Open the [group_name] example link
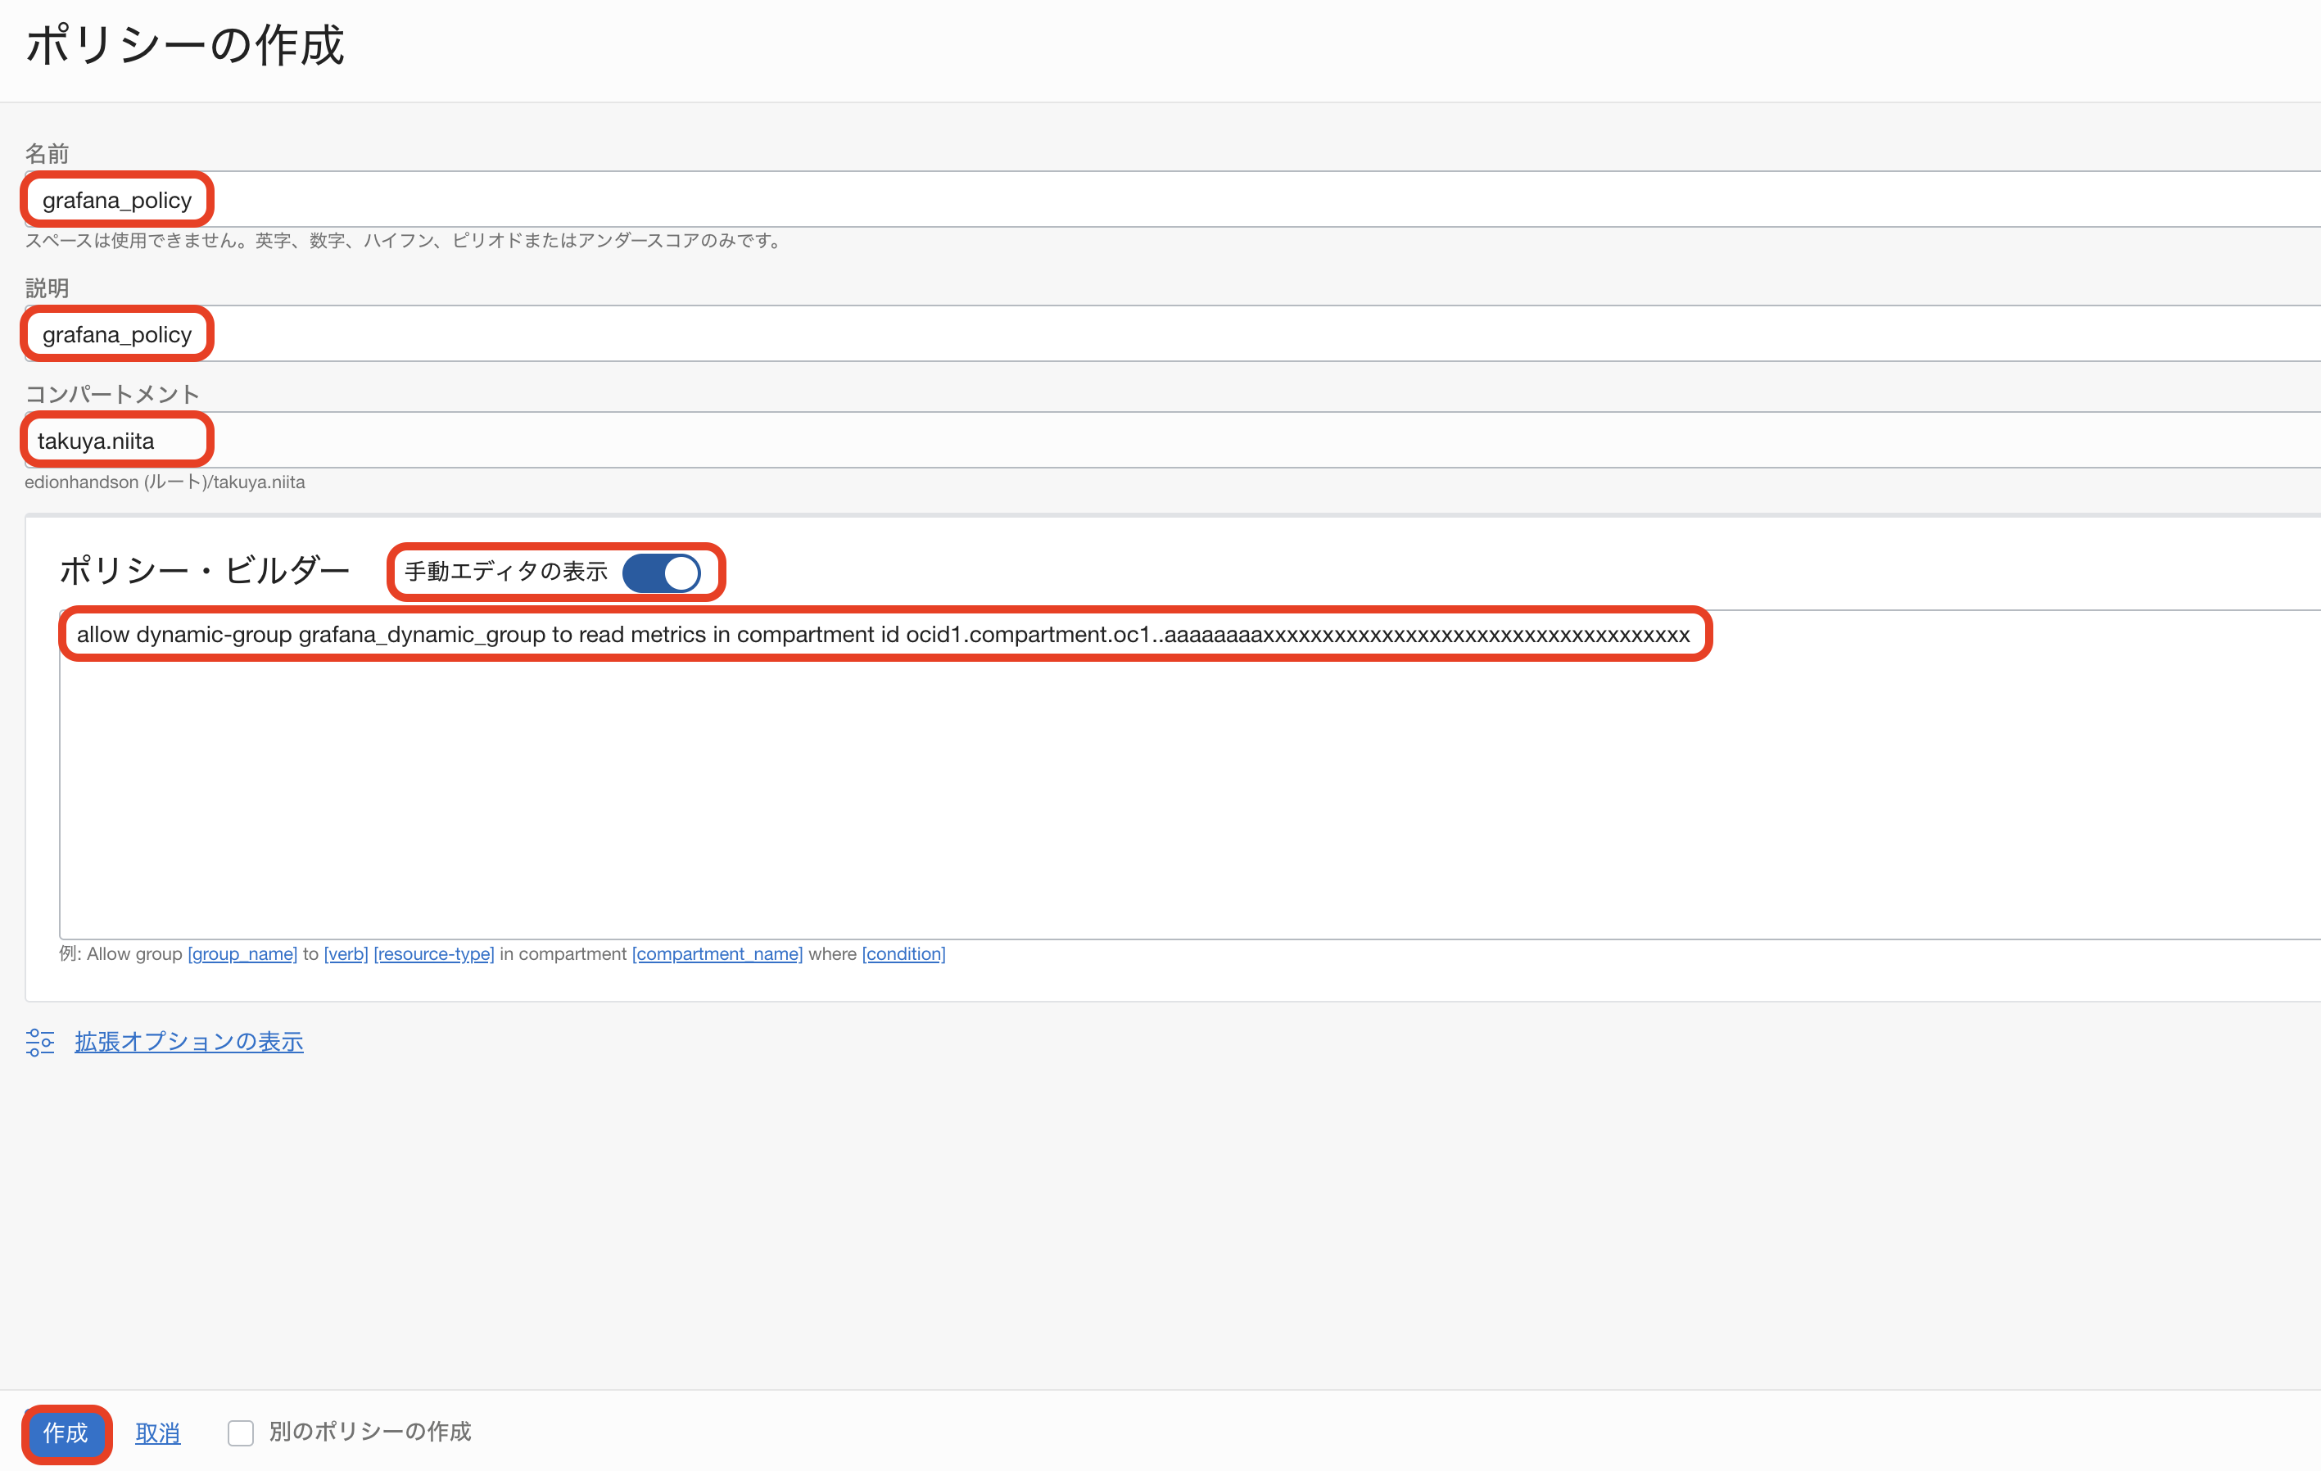2321x1471 pixels. (242, 953)
